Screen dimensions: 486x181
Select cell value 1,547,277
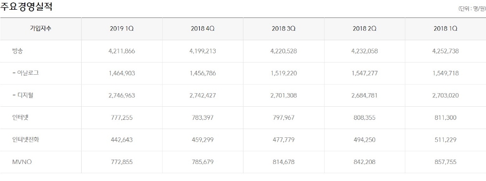[364, 73]
